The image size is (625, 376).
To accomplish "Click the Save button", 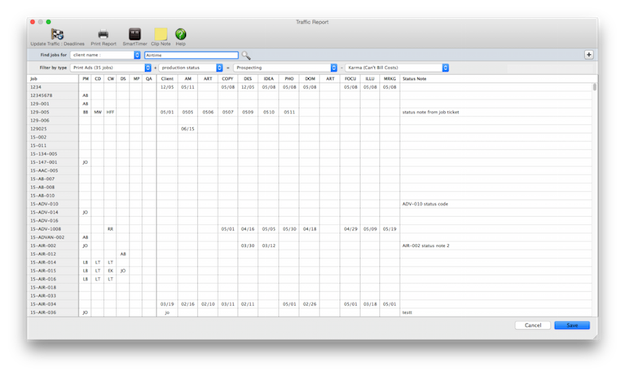I will tap(572, 325).
